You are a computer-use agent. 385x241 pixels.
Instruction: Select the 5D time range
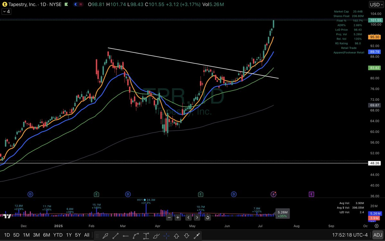(x=16, y=235)
